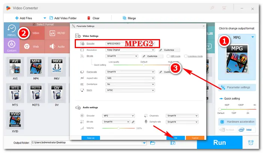
Task: Open the Custom format tab
Action: coord(12,45)
